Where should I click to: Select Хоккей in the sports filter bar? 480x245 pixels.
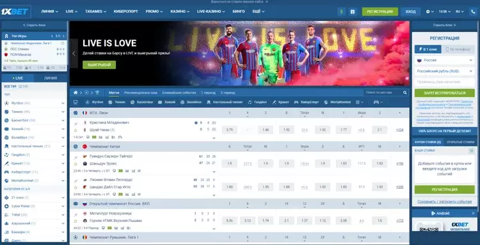pos(166,102)
